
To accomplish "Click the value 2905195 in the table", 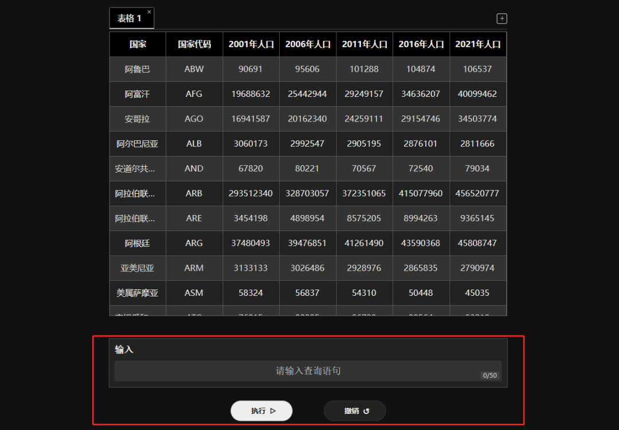I will (364, 144).
